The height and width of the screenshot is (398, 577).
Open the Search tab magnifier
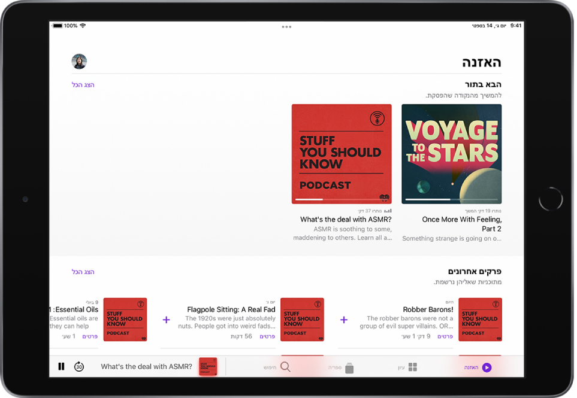click(285, 367)
